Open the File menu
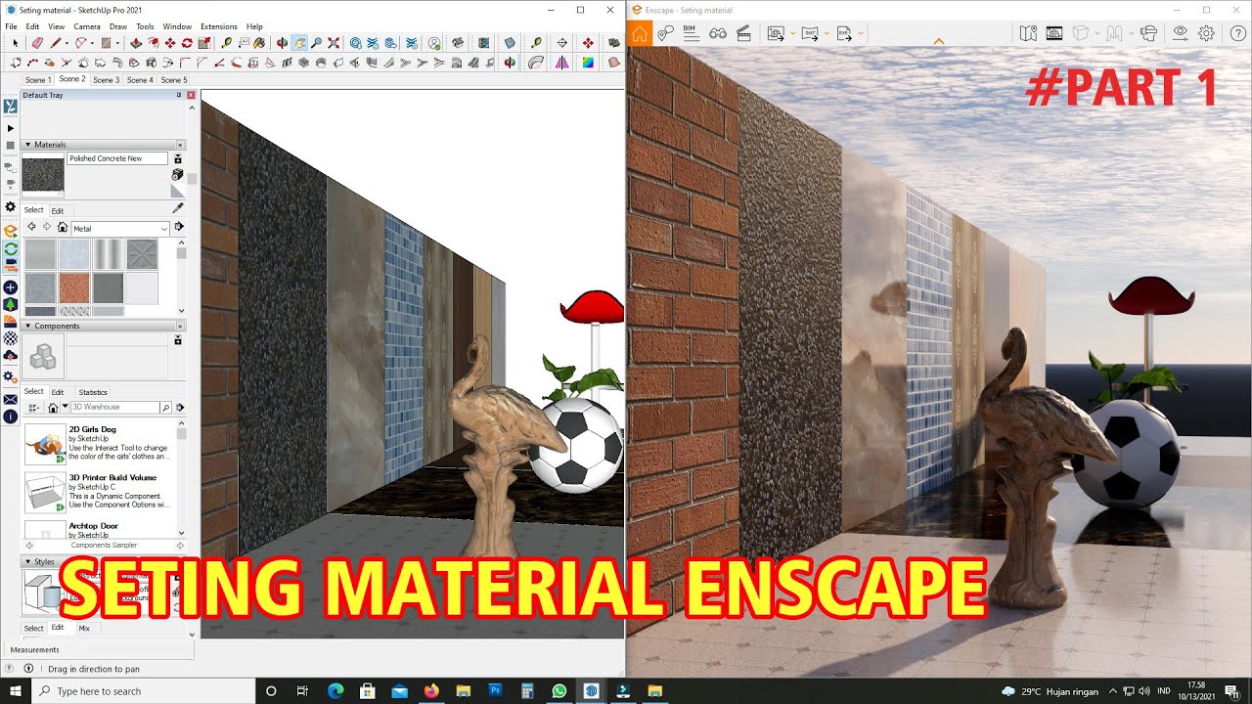 coord(11,26)
